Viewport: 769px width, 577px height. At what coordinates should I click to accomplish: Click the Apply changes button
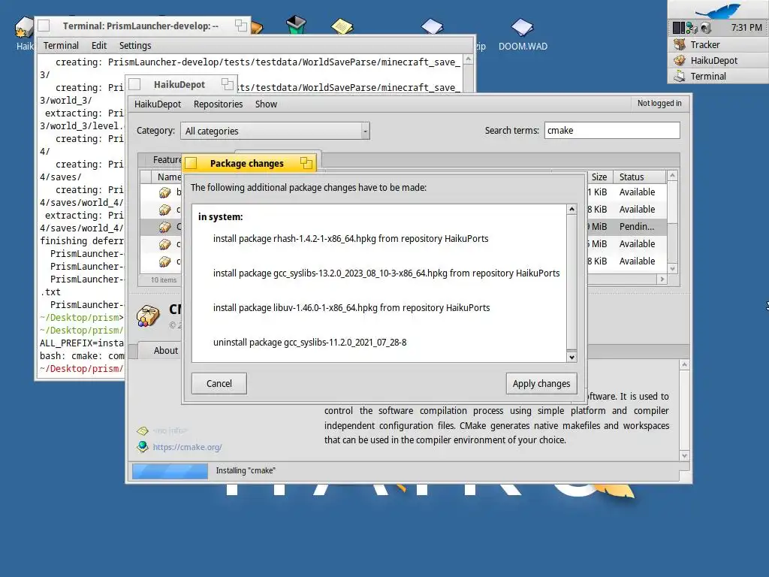tap(541, 383)
